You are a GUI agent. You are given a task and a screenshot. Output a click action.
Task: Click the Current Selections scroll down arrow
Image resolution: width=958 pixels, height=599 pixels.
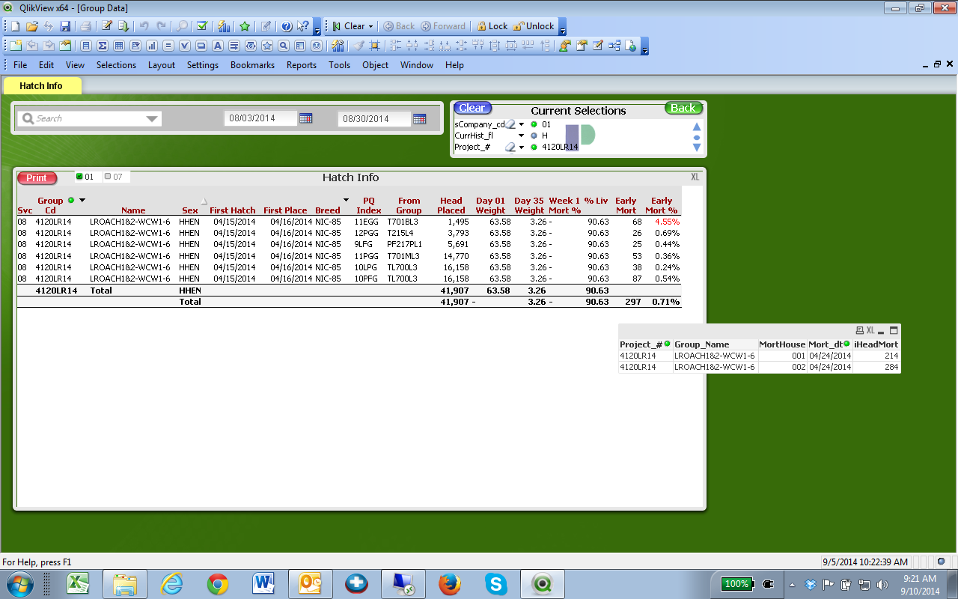[x=696, y=148]
